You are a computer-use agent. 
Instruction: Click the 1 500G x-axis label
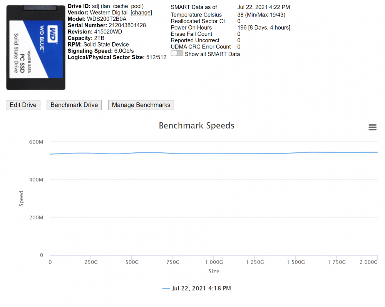tap(296, 262)
